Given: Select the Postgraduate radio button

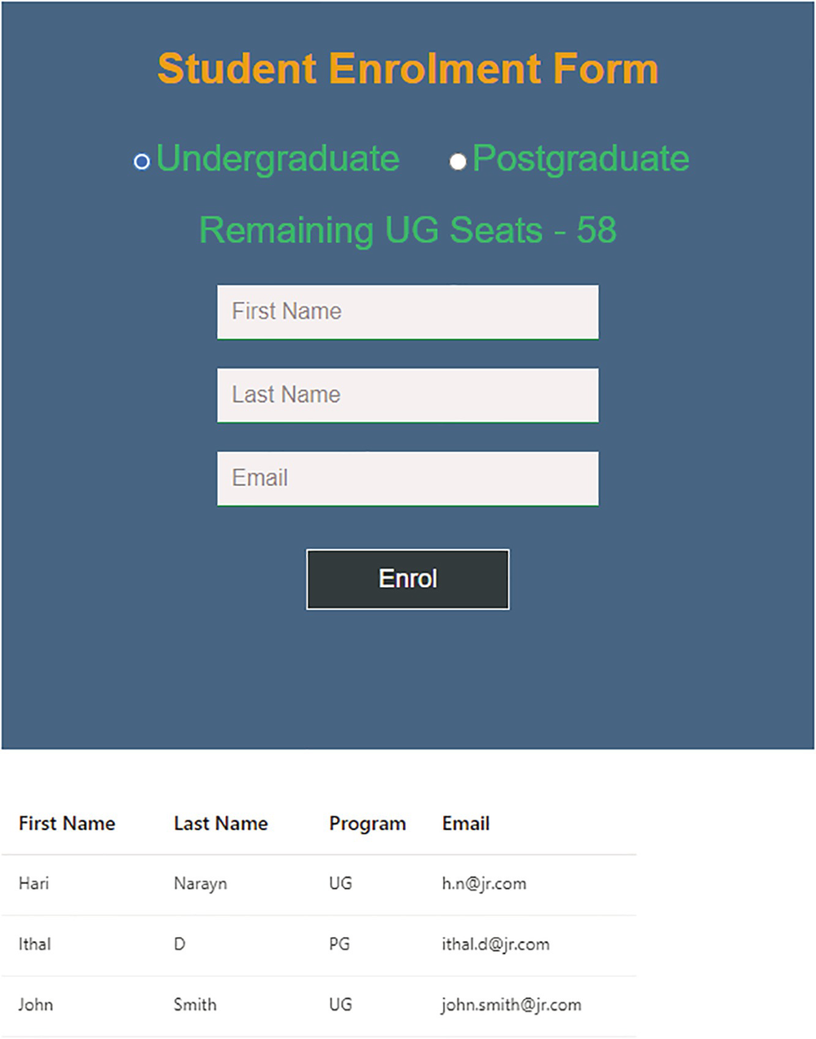Looking at the screenshot, I should point(458,161).
